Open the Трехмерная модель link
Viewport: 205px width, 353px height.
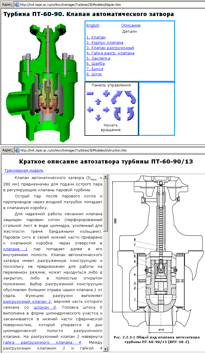pos(24,170)
